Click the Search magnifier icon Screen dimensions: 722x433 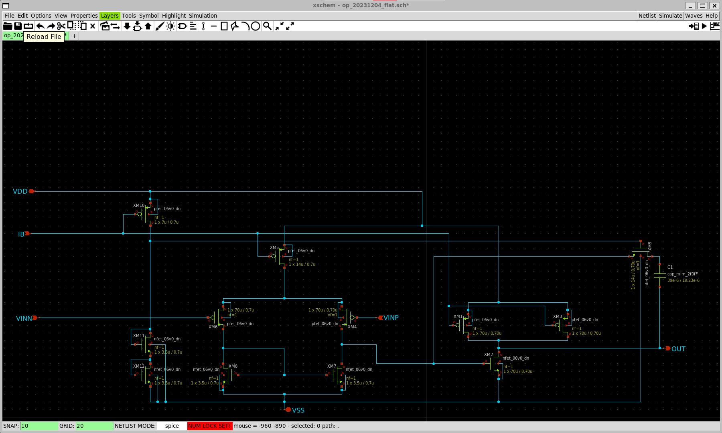tap(267, 26)
